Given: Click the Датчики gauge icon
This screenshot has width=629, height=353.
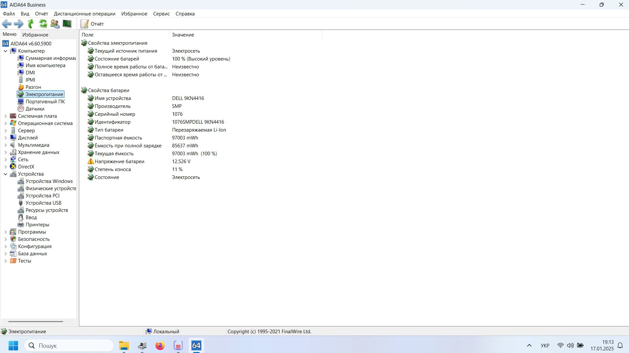Looking at the screenshot, I should coord(21,109).
